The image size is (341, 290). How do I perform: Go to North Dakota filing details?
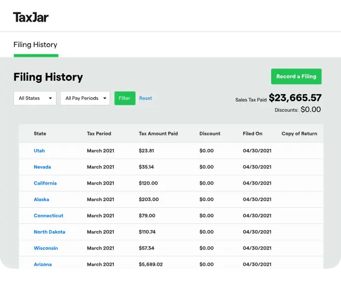50,232
